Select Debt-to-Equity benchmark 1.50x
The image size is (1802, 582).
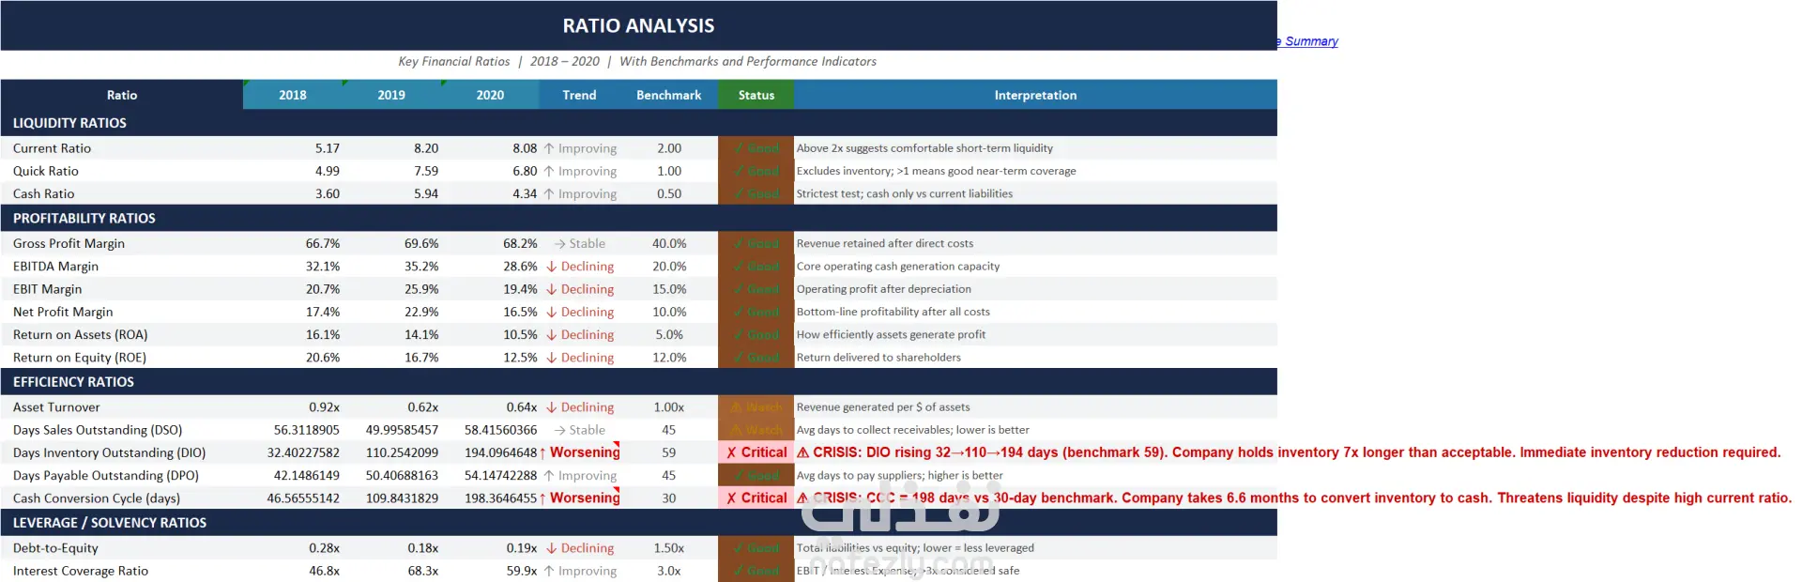pyautogui.click(x=669, y=548)
